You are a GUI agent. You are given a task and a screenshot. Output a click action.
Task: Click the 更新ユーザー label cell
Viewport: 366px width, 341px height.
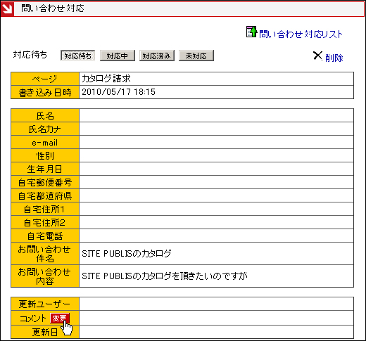45,304
